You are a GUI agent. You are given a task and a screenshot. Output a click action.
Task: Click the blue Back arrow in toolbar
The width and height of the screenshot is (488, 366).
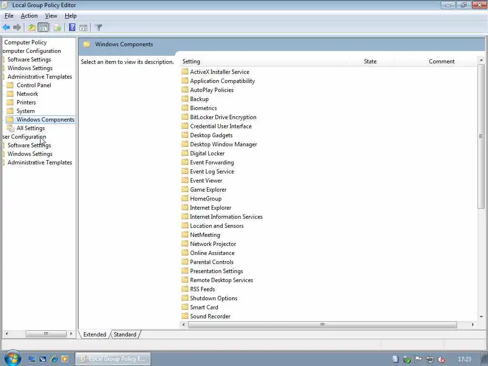pyautogui.click(x=6, y=27)
